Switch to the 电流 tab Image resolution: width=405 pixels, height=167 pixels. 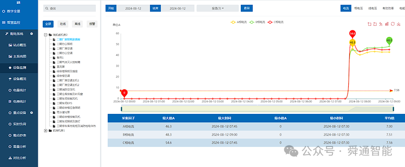346,8
